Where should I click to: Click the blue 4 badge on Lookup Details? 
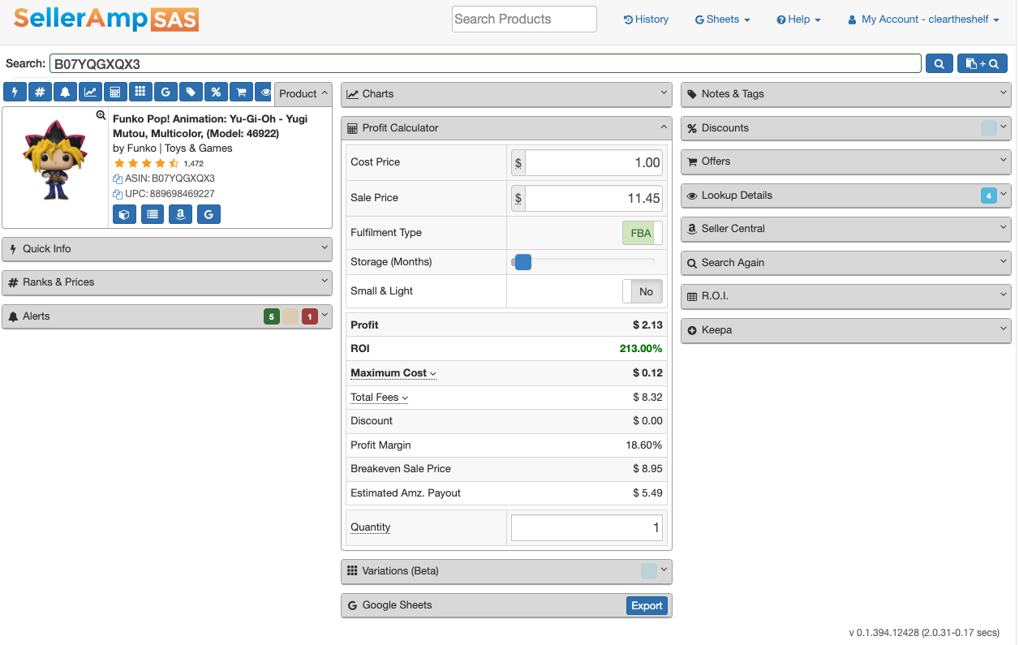(x=989, y=196)
